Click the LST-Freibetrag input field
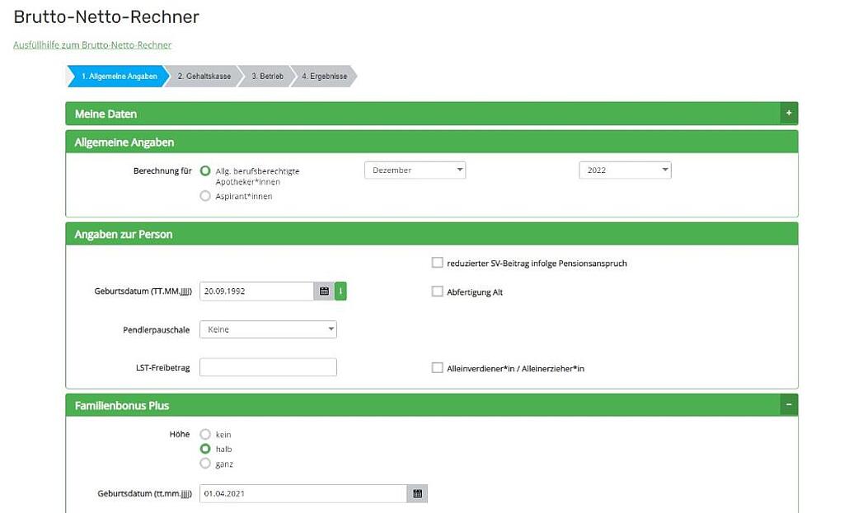The image size is (849, 513). (268, 368)
